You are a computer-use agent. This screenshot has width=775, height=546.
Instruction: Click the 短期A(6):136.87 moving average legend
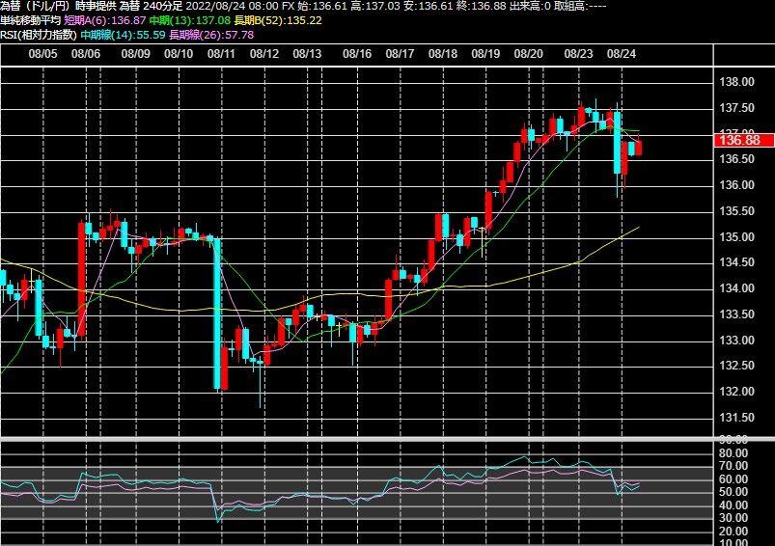pos(105,21)
